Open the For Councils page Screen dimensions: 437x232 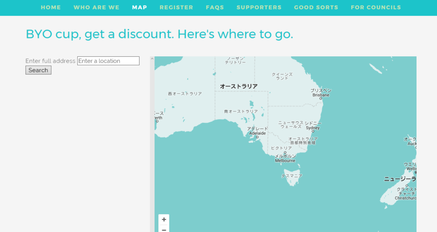pyautogui.click(x=376, y=7)
